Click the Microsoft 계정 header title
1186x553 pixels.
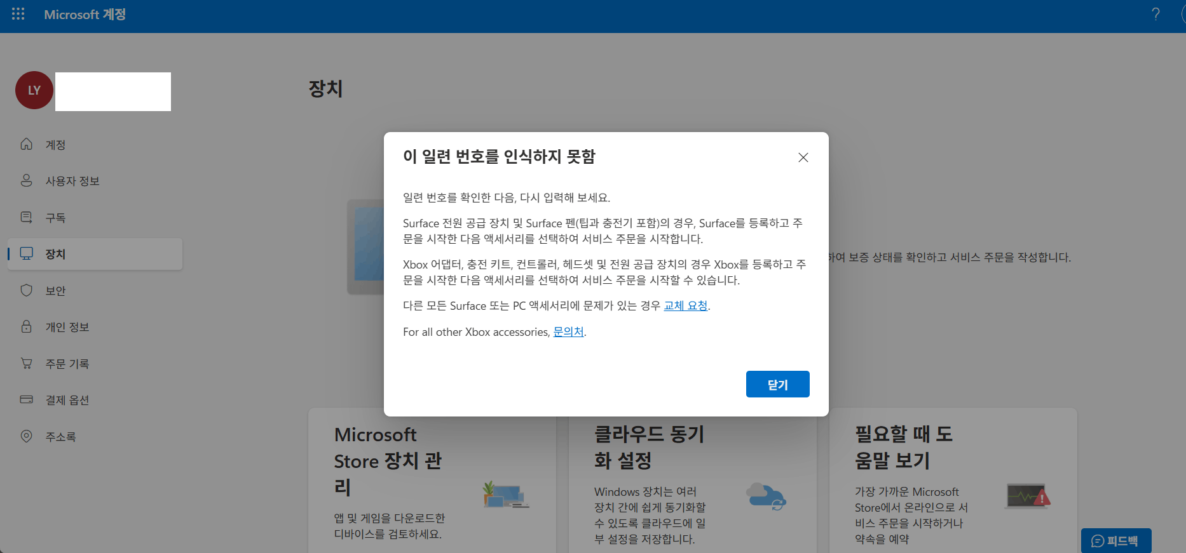85,14
